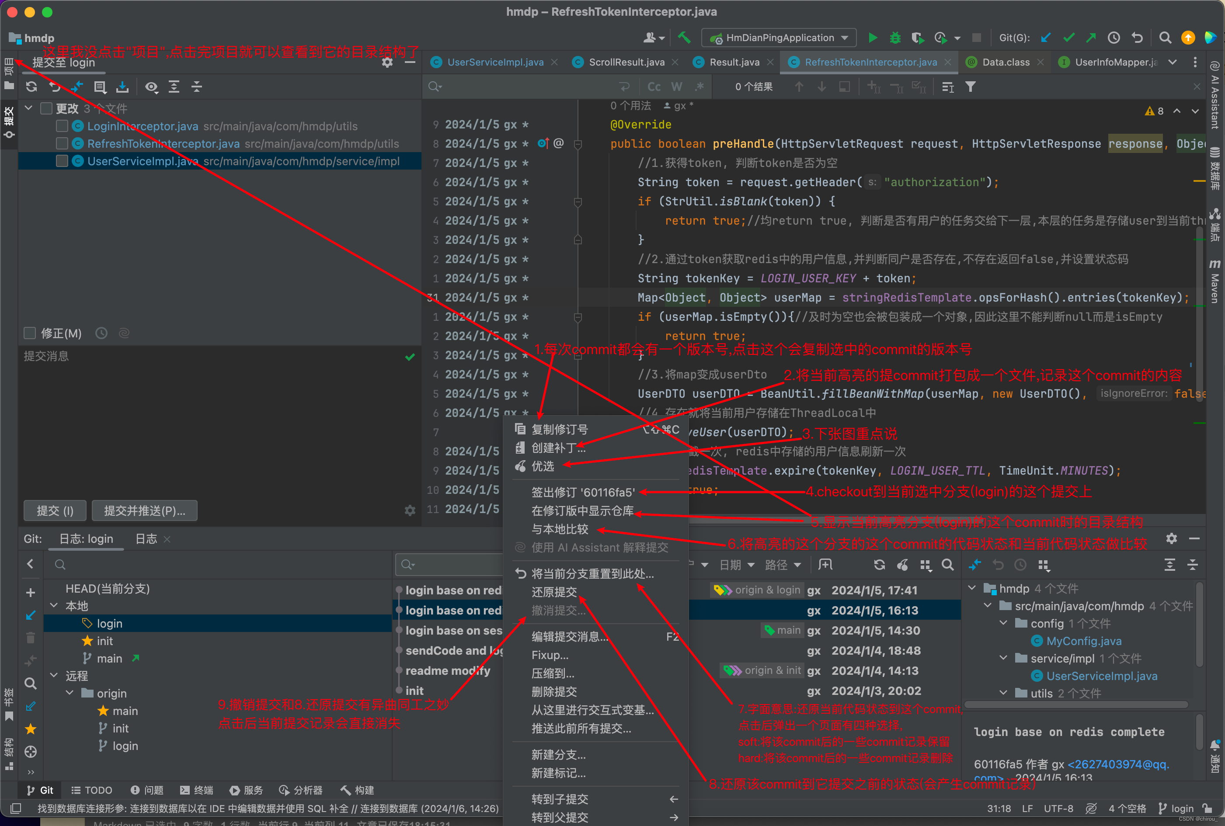Commit changes using green Git checkmark icon
This screenshot has height=826, width=1225.
1068,38
